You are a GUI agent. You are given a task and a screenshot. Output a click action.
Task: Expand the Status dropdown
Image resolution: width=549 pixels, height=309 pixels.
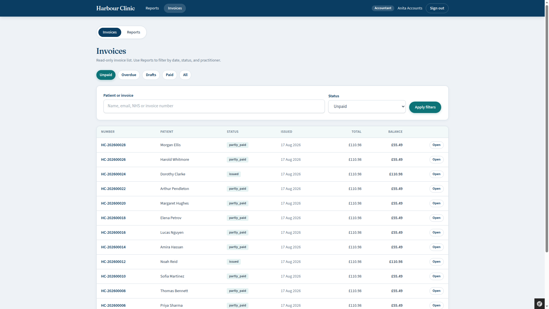[367, 106]
